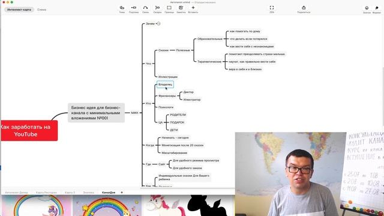Select the Масштабирование node

(175, 153)
